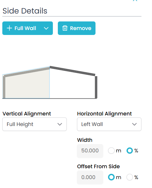This screenshot has width=152, height=188.
Task: Set Offset From Side unit to meters
Action: [x=111, y=177]
